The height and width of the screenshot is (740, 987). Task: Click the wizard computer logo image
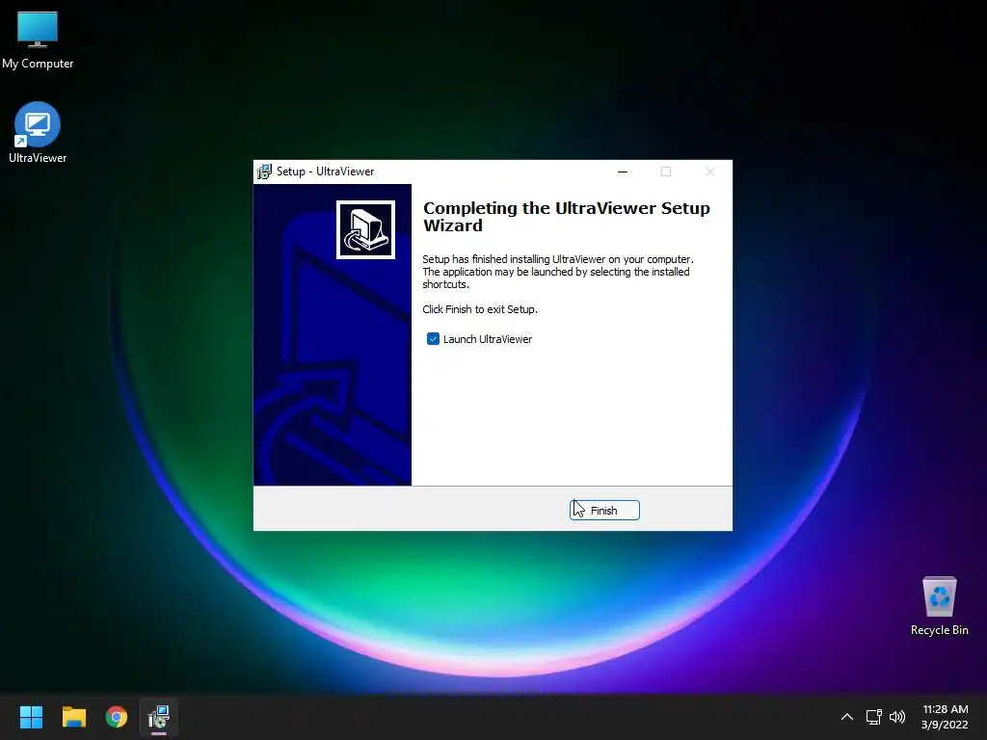tap(365, 229)
